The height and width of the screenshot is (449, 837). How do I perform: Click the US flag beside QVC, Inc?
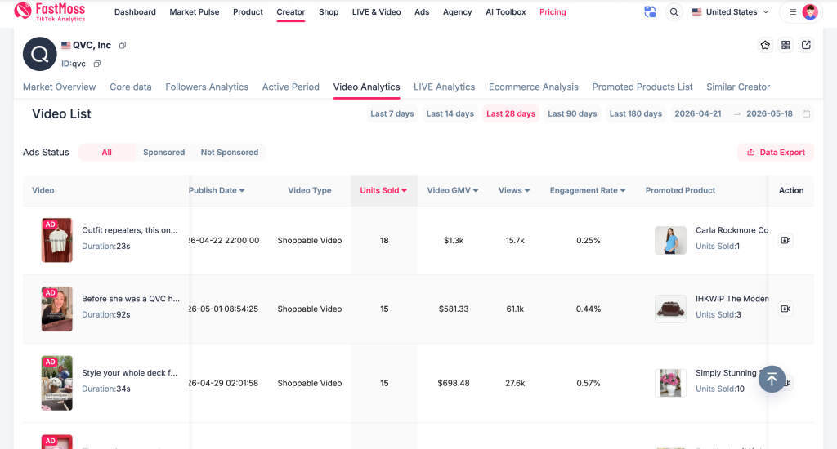tap(65, 46)
